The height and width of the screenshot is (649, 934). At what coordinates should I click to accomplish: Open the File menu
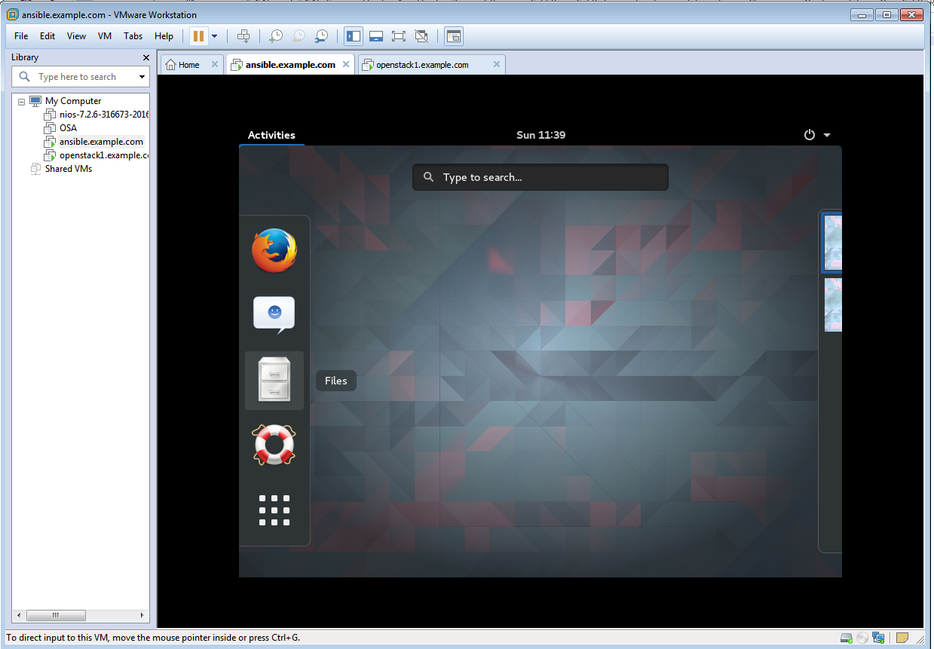(21, 35)
